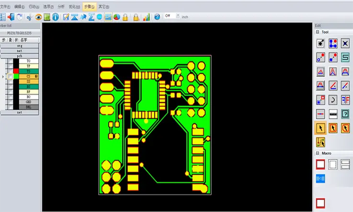This screenshot has width=353, height=212.
Task: Select the highlighted arrow pointer tool
Action: point(320,128)
